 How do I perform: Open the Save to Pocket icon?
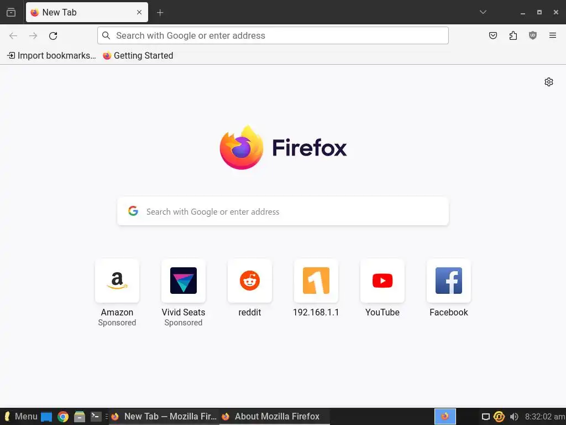pyautogui.click(x=492, y=35)
